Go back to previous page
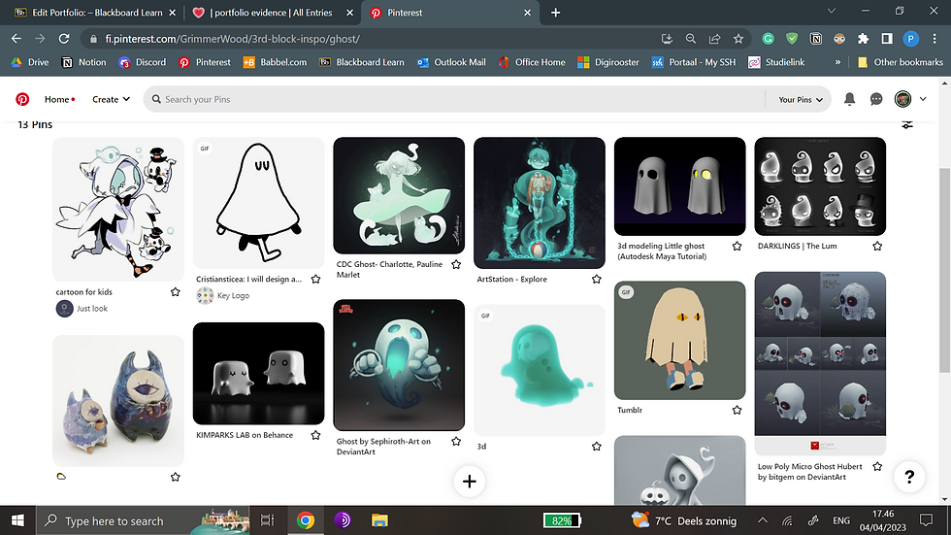 click(16, 39)
